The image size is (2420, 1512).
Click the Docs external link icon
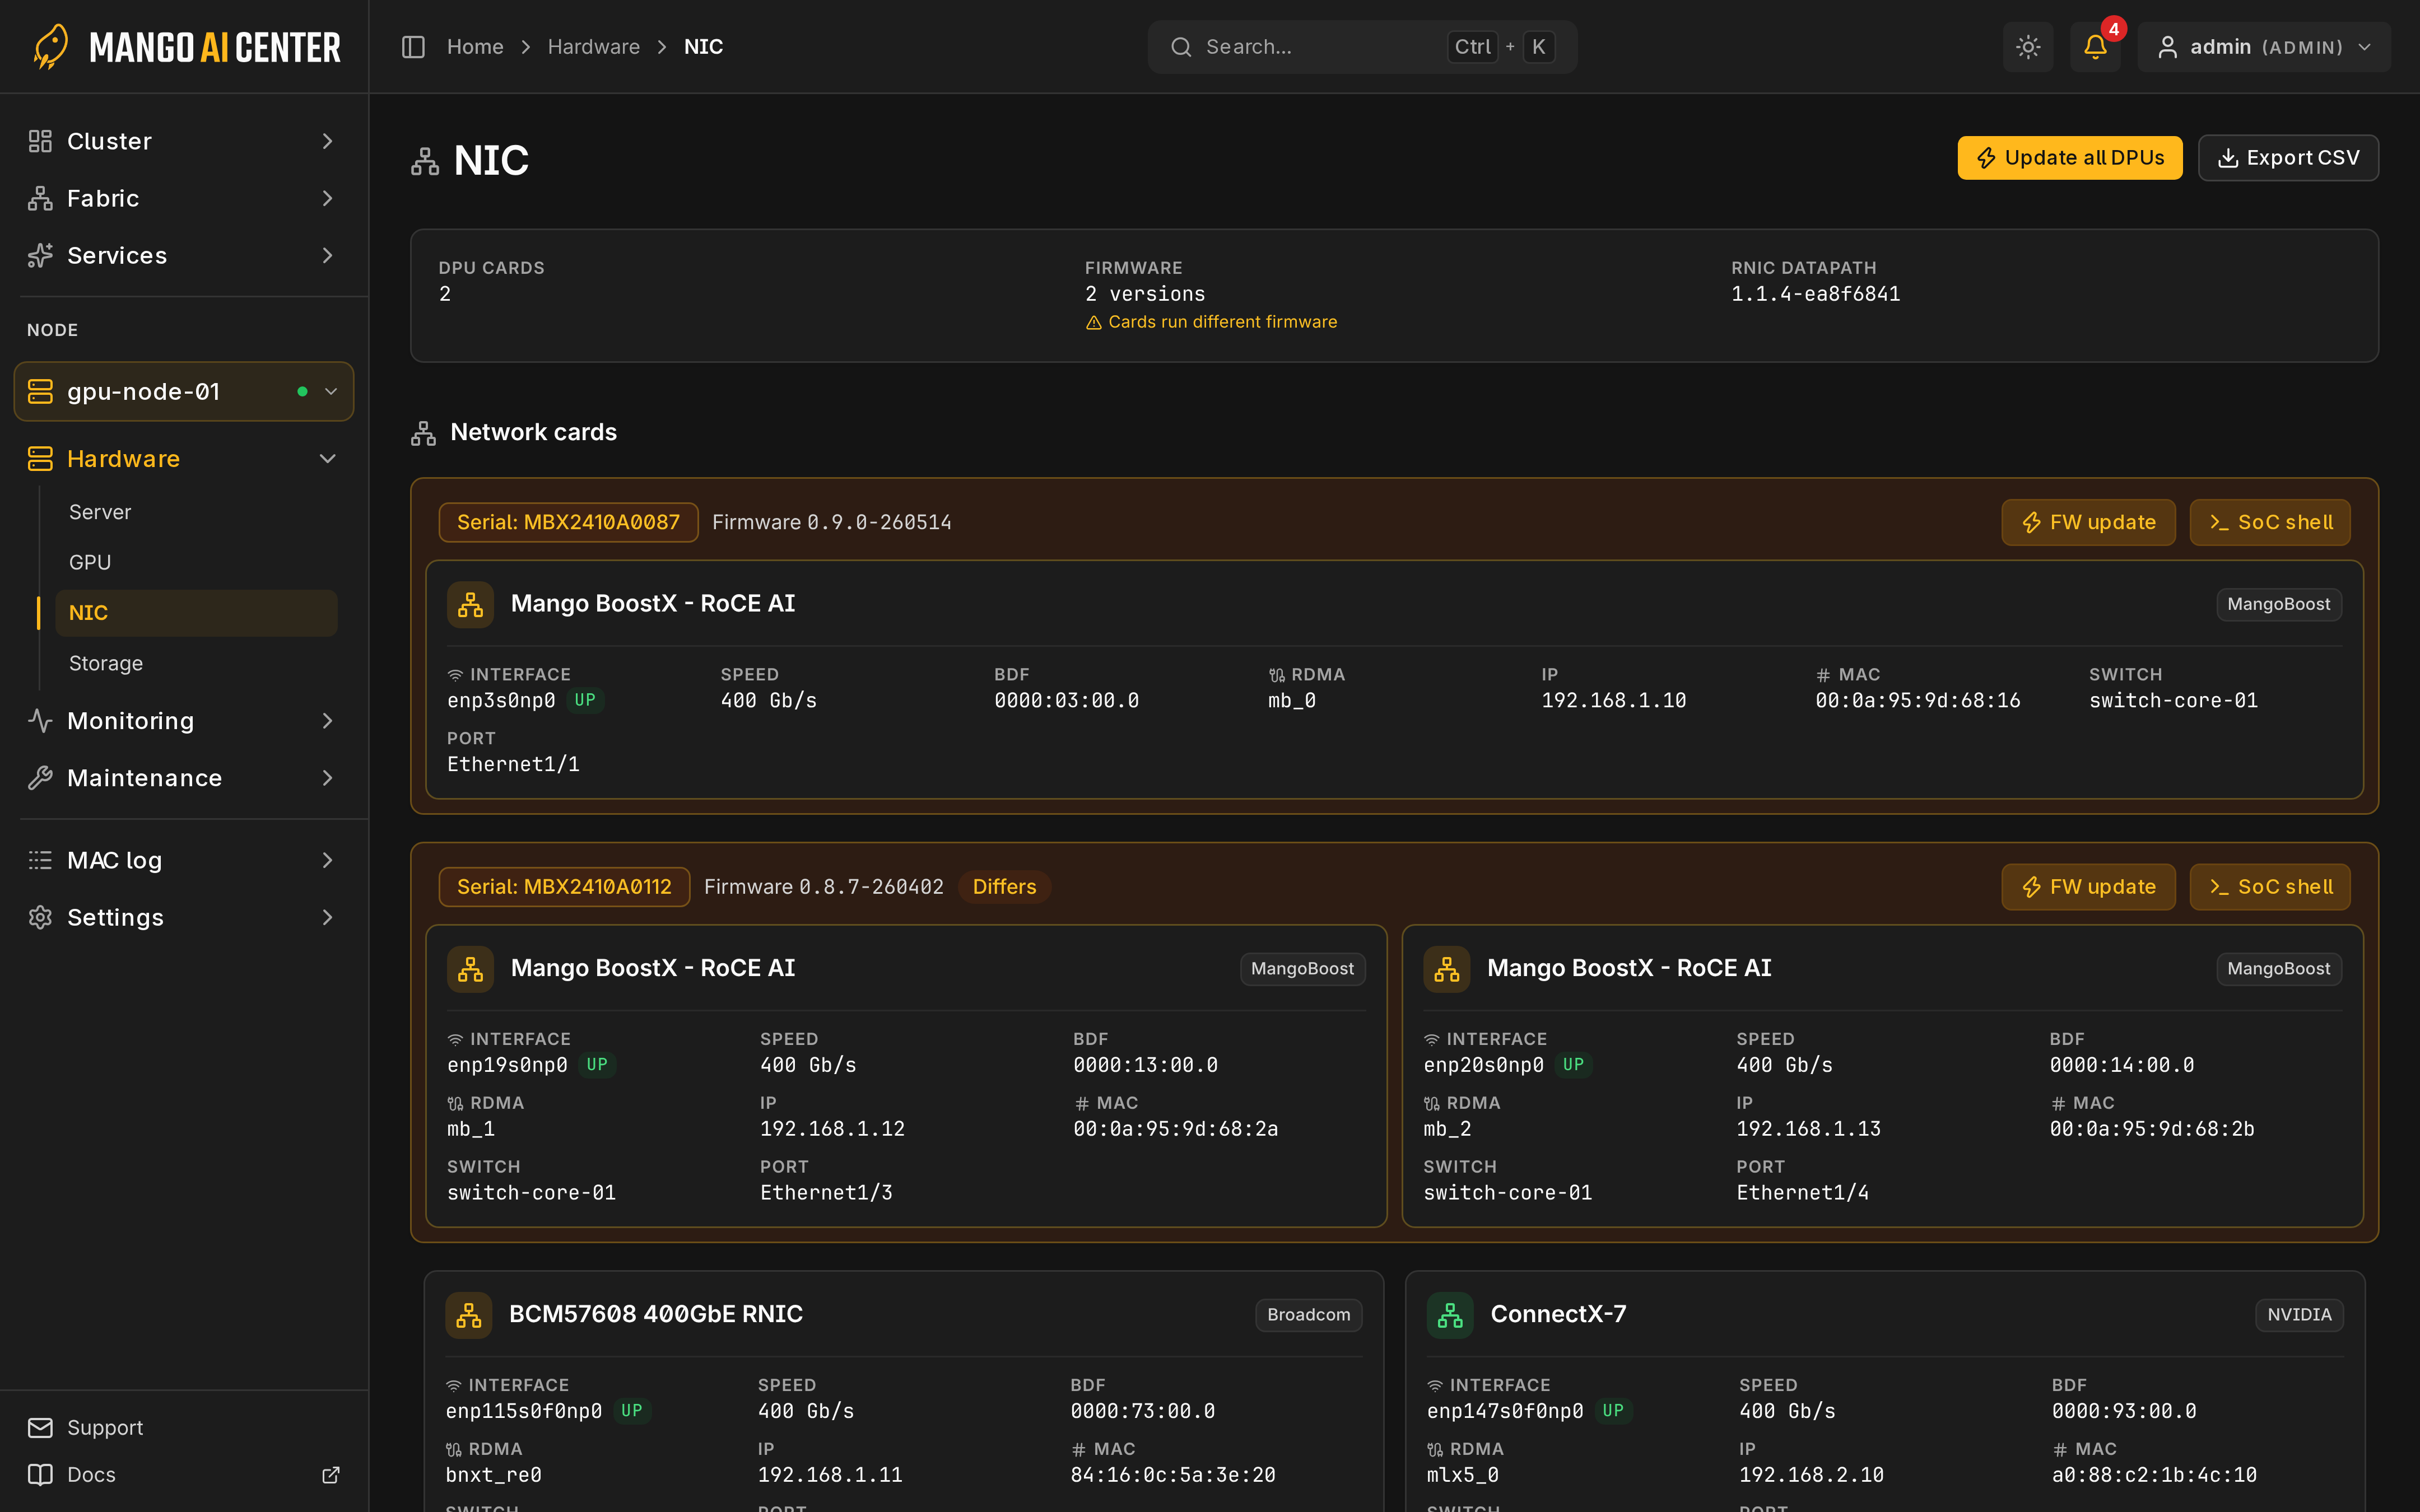[331, 1475]
